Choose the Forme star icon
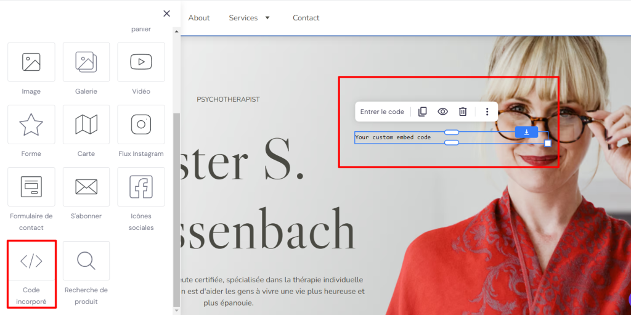Viewport: 631px width, 315px height. 31,125
